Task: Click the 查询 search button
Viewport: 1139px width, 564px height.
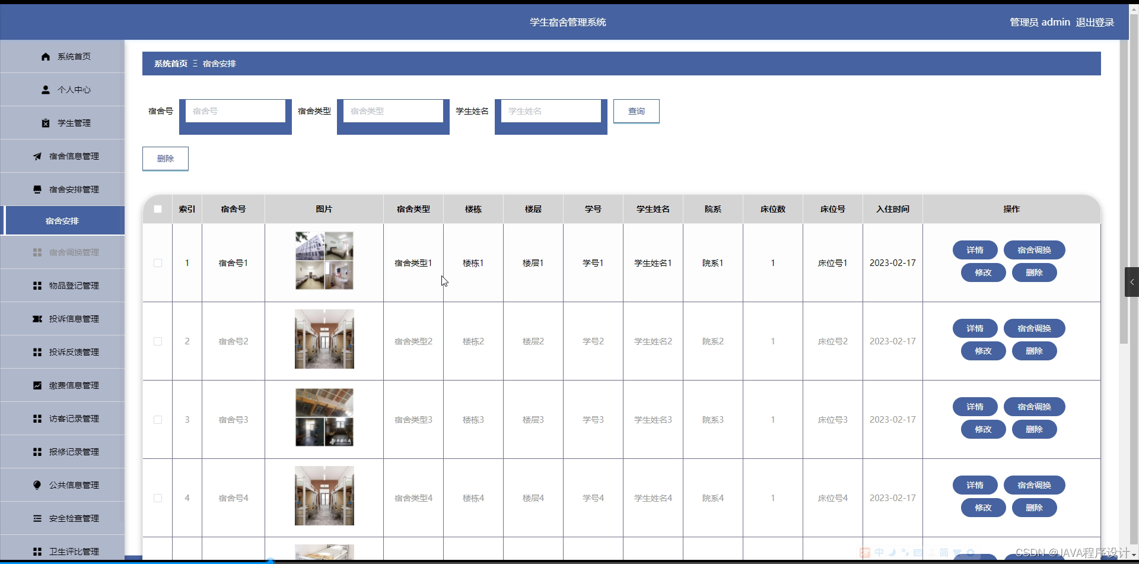Action: pos(637,112)
